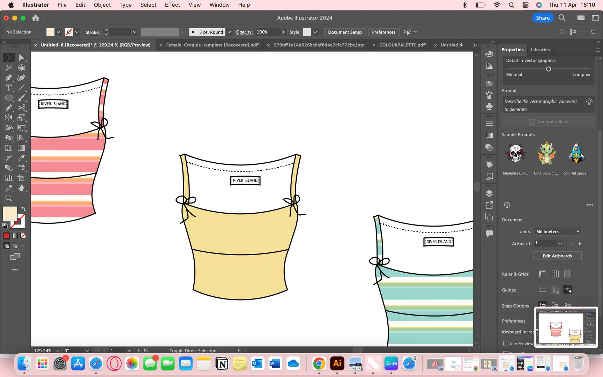Switch to the Libraries tab
Image resolution: width=603 pixels, height=377 pixels.
pos(540,50)
